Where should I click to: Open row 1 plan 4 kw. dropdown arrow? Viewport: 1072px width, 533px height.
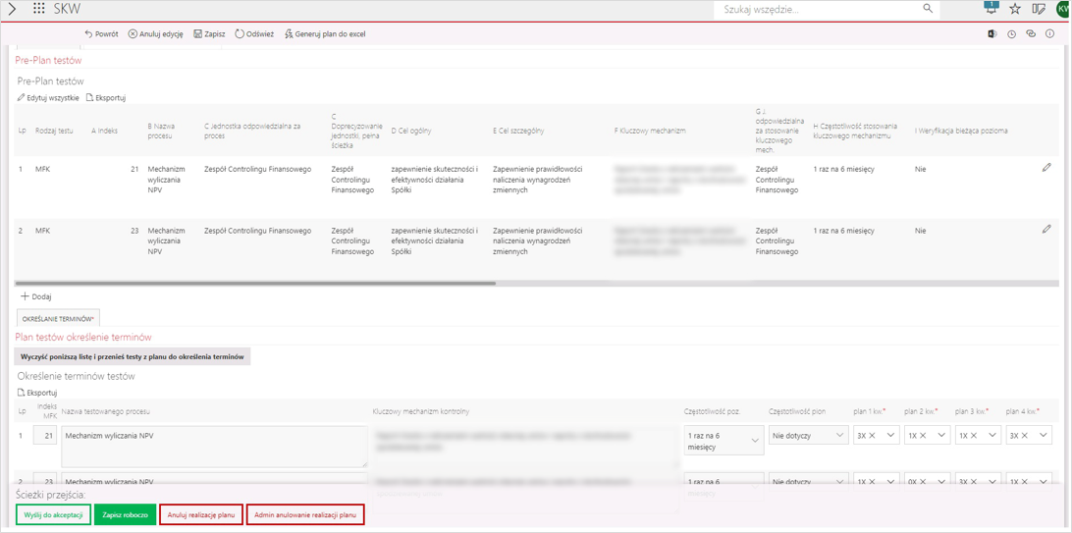point(1044,435)
